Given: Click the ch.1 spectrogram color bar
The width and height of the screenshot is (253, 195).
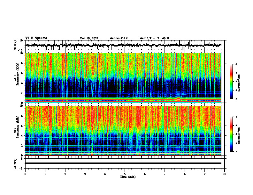Looking at the screenshot, I should pos(231,82).
